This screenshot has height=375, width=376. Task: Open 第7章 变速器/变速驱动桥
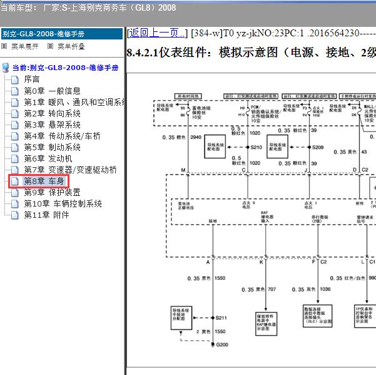coord(70,170)
